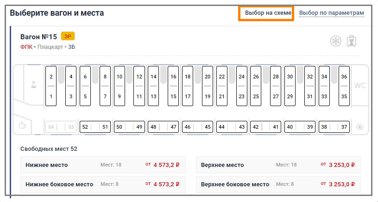Click the Верхнее место price option

click(x=278, y=165)
